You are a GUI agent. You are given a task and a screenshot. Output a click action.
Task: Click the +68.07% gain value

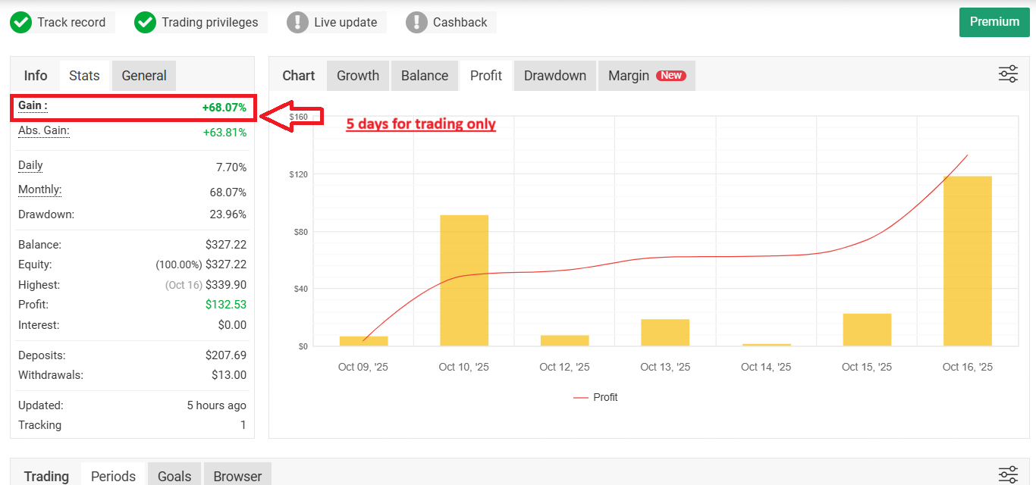[x=224, y=108]
